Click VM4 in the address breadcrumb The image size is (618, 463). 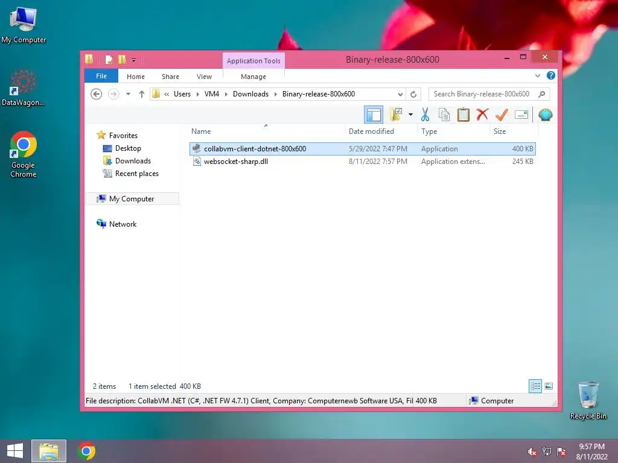pyautogui.click(x=212, y=94)
